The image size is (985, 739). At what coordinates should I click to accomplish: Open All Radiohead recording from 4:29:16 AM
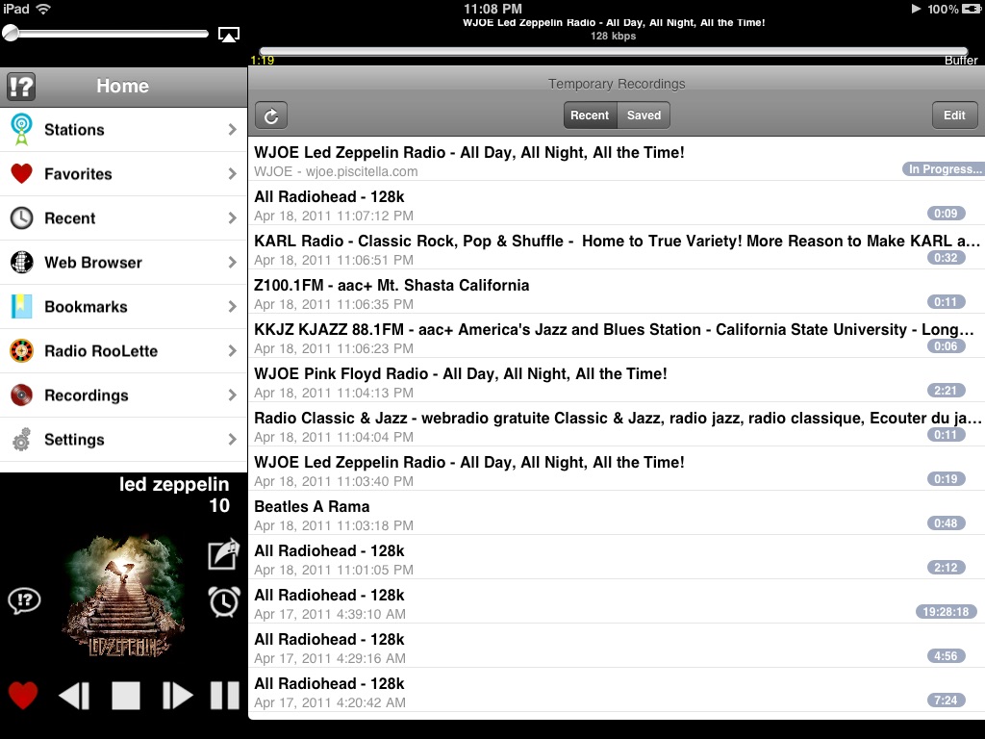coord(617,646)
